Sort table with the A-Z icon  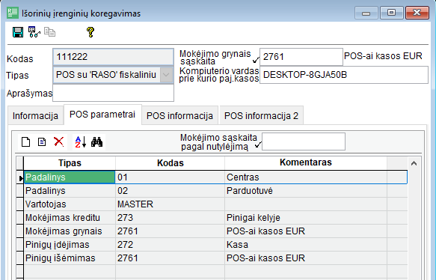[81, 142]
